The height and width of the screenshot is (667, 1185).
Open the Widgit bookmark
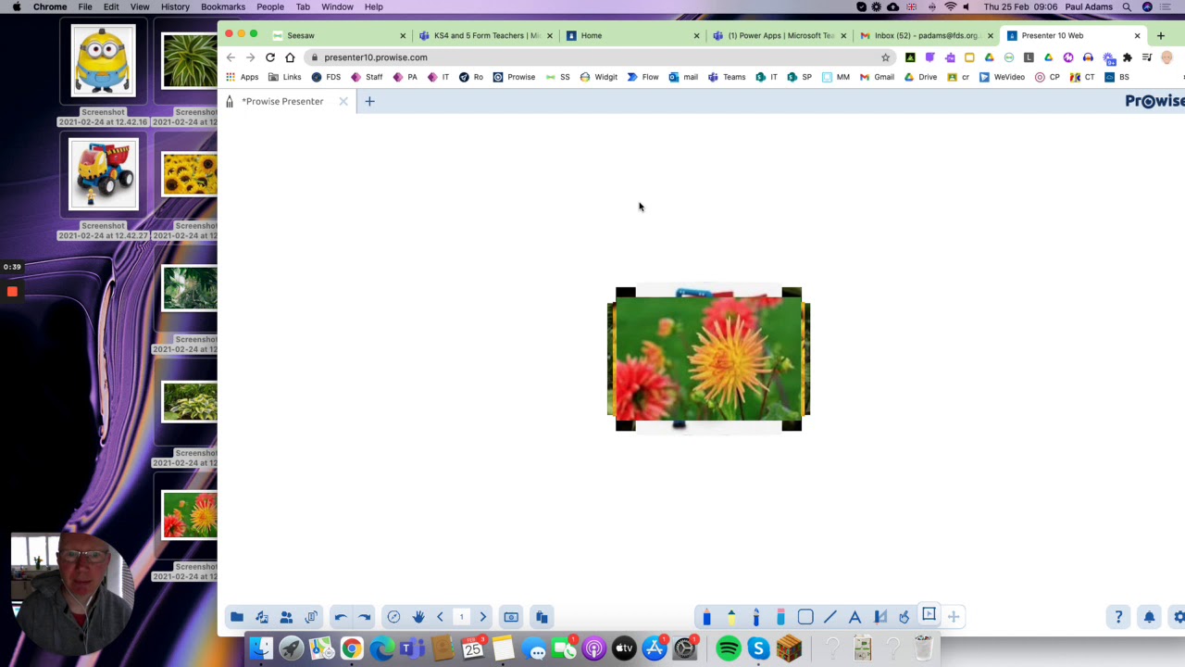tap(599, 77)
